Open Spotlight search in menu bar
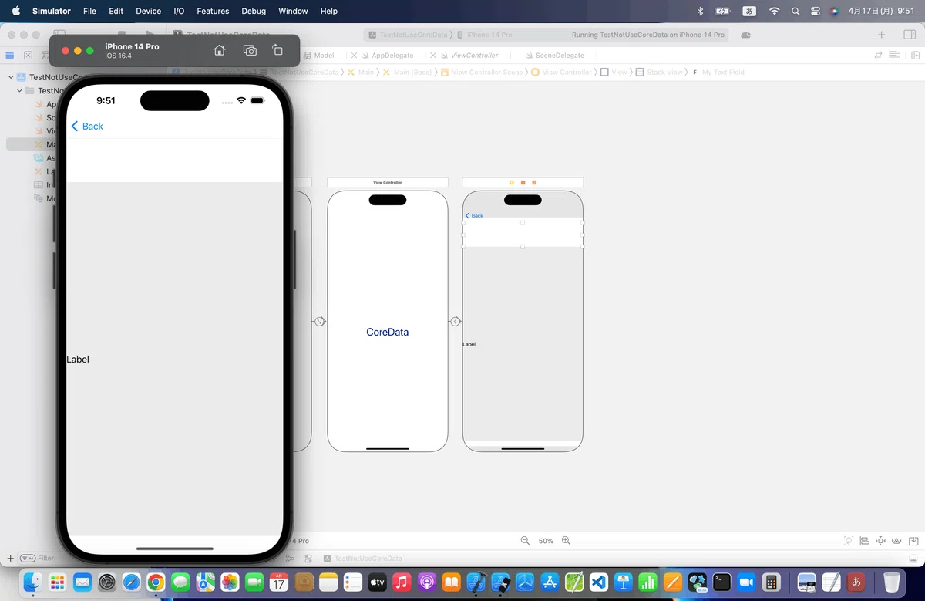The height and width of the screenshot is (601, 925). pyautogui.click(x=795, y=11)
